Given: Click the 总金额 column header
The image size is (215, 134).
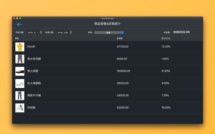Looking at the screenshot, I should tap(119, 38).
